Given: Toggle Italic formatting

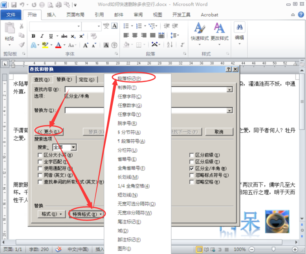Looking at the screenshot, I should (x=42, y=36).
